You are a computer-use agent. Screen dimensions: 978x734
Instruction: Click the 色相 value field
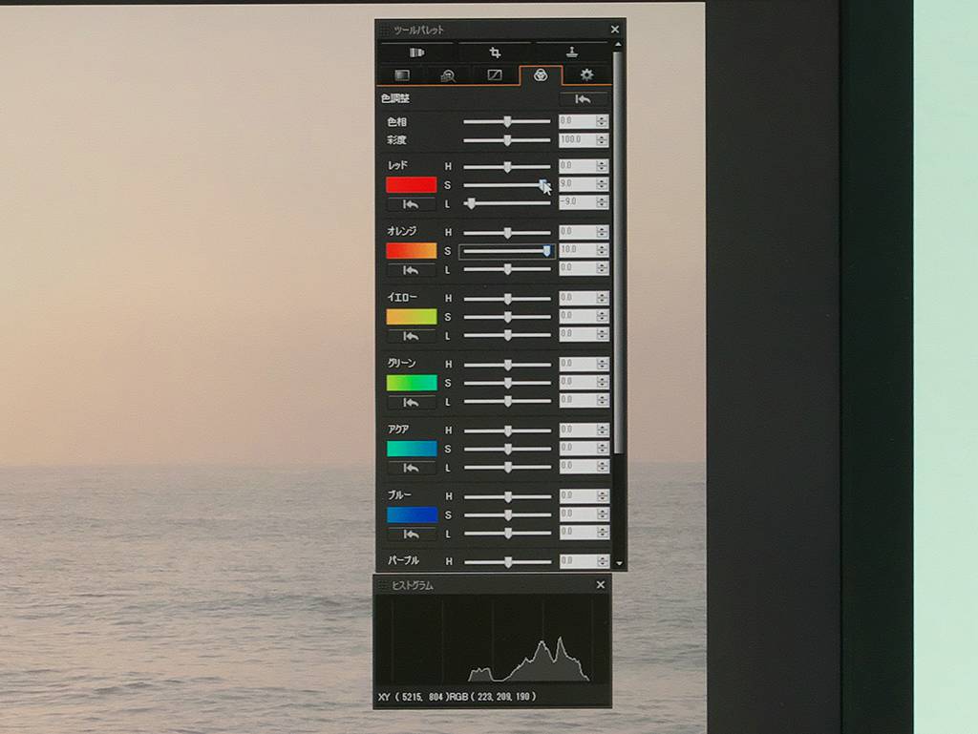(x=577, y=121)
